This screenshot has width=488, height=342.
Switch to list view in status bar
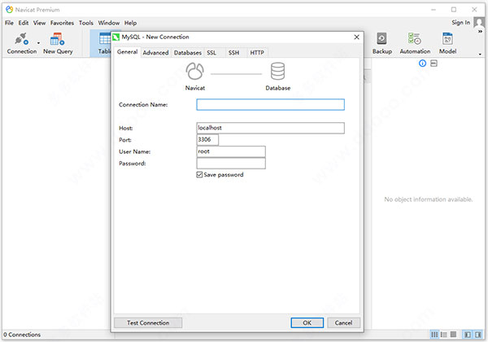444,335
